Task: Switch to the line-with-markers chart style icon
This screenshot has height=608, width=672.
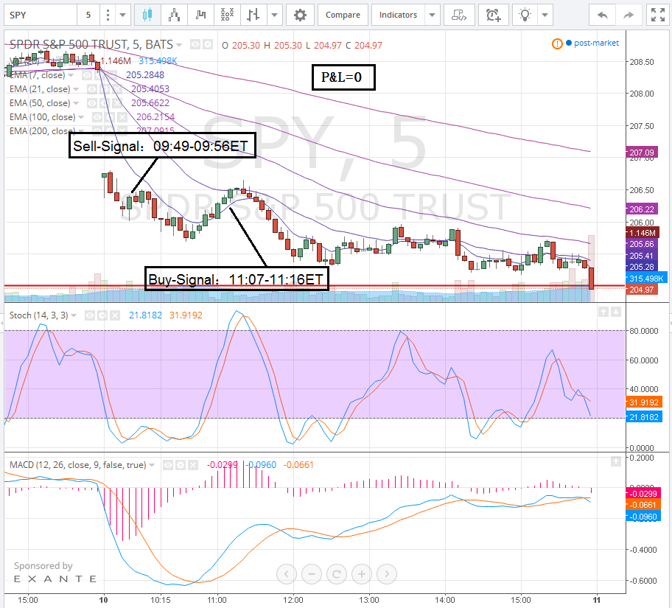Action: click(x=174, y=15)
